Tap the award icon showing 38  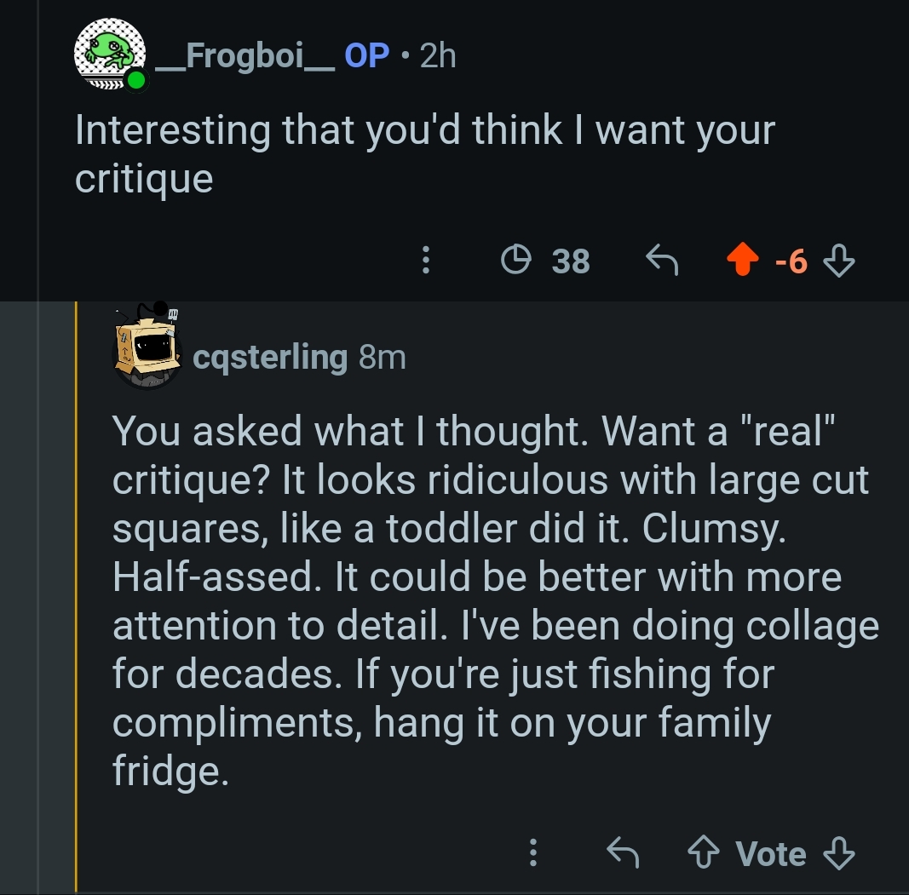(545, 261)
